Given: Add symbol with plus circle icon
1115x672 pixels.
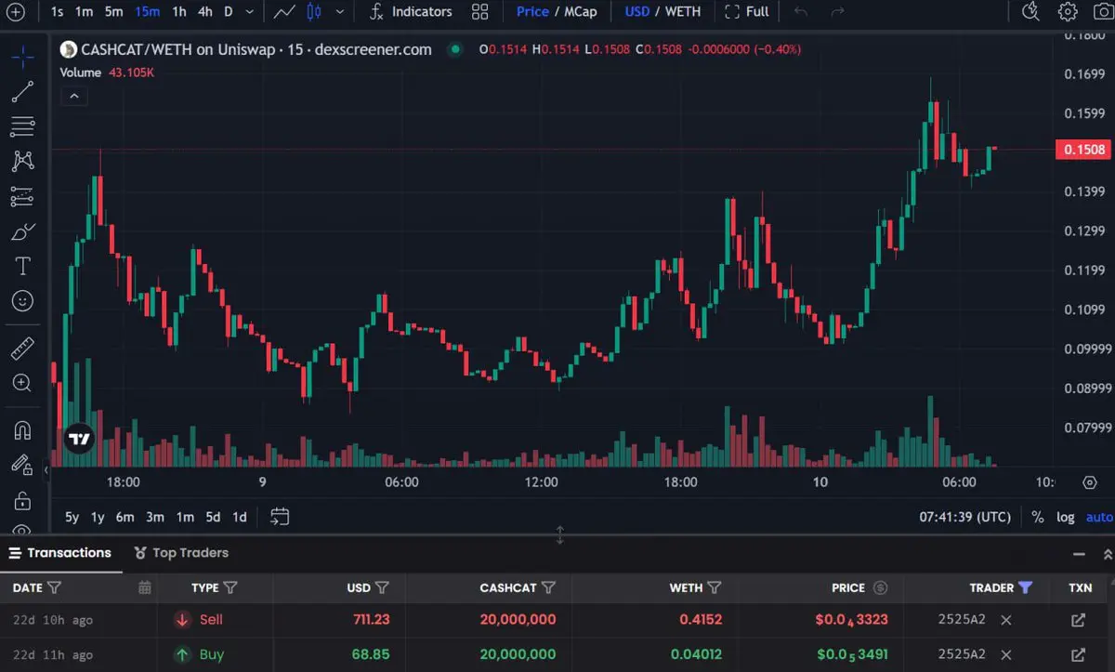Looking at the screenshot, I should 16,12.
